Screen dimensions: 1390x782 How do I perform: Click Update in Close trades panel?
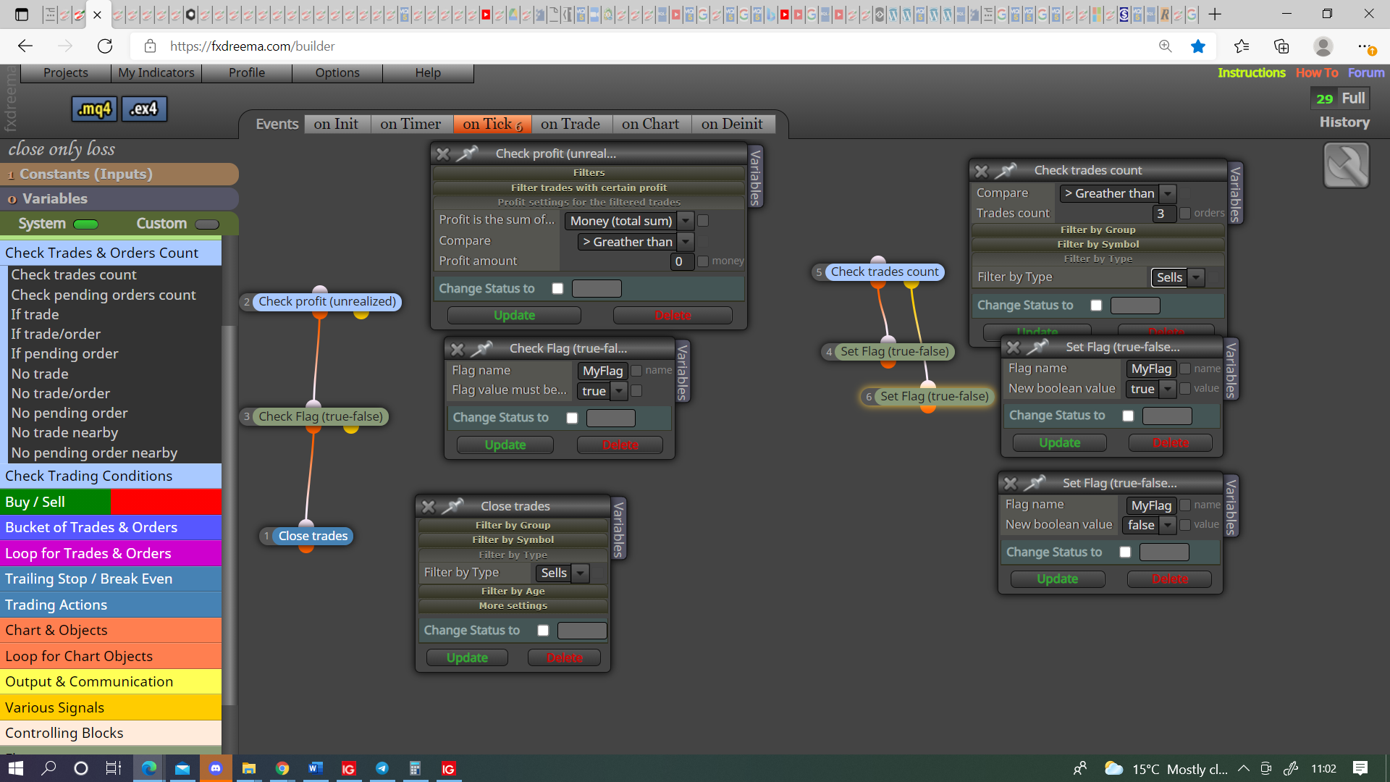(x=467, y=658)
